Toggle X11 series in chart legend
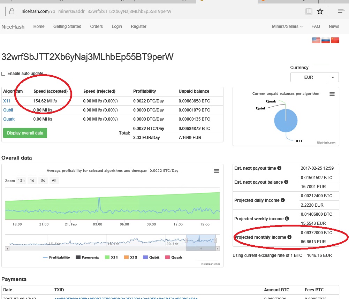349x299 pixels. pos(111,258)
